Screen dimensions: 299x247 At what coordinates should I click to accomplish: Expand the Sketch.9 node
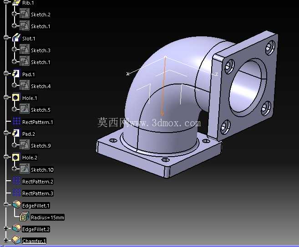click(x=14, y=145)
